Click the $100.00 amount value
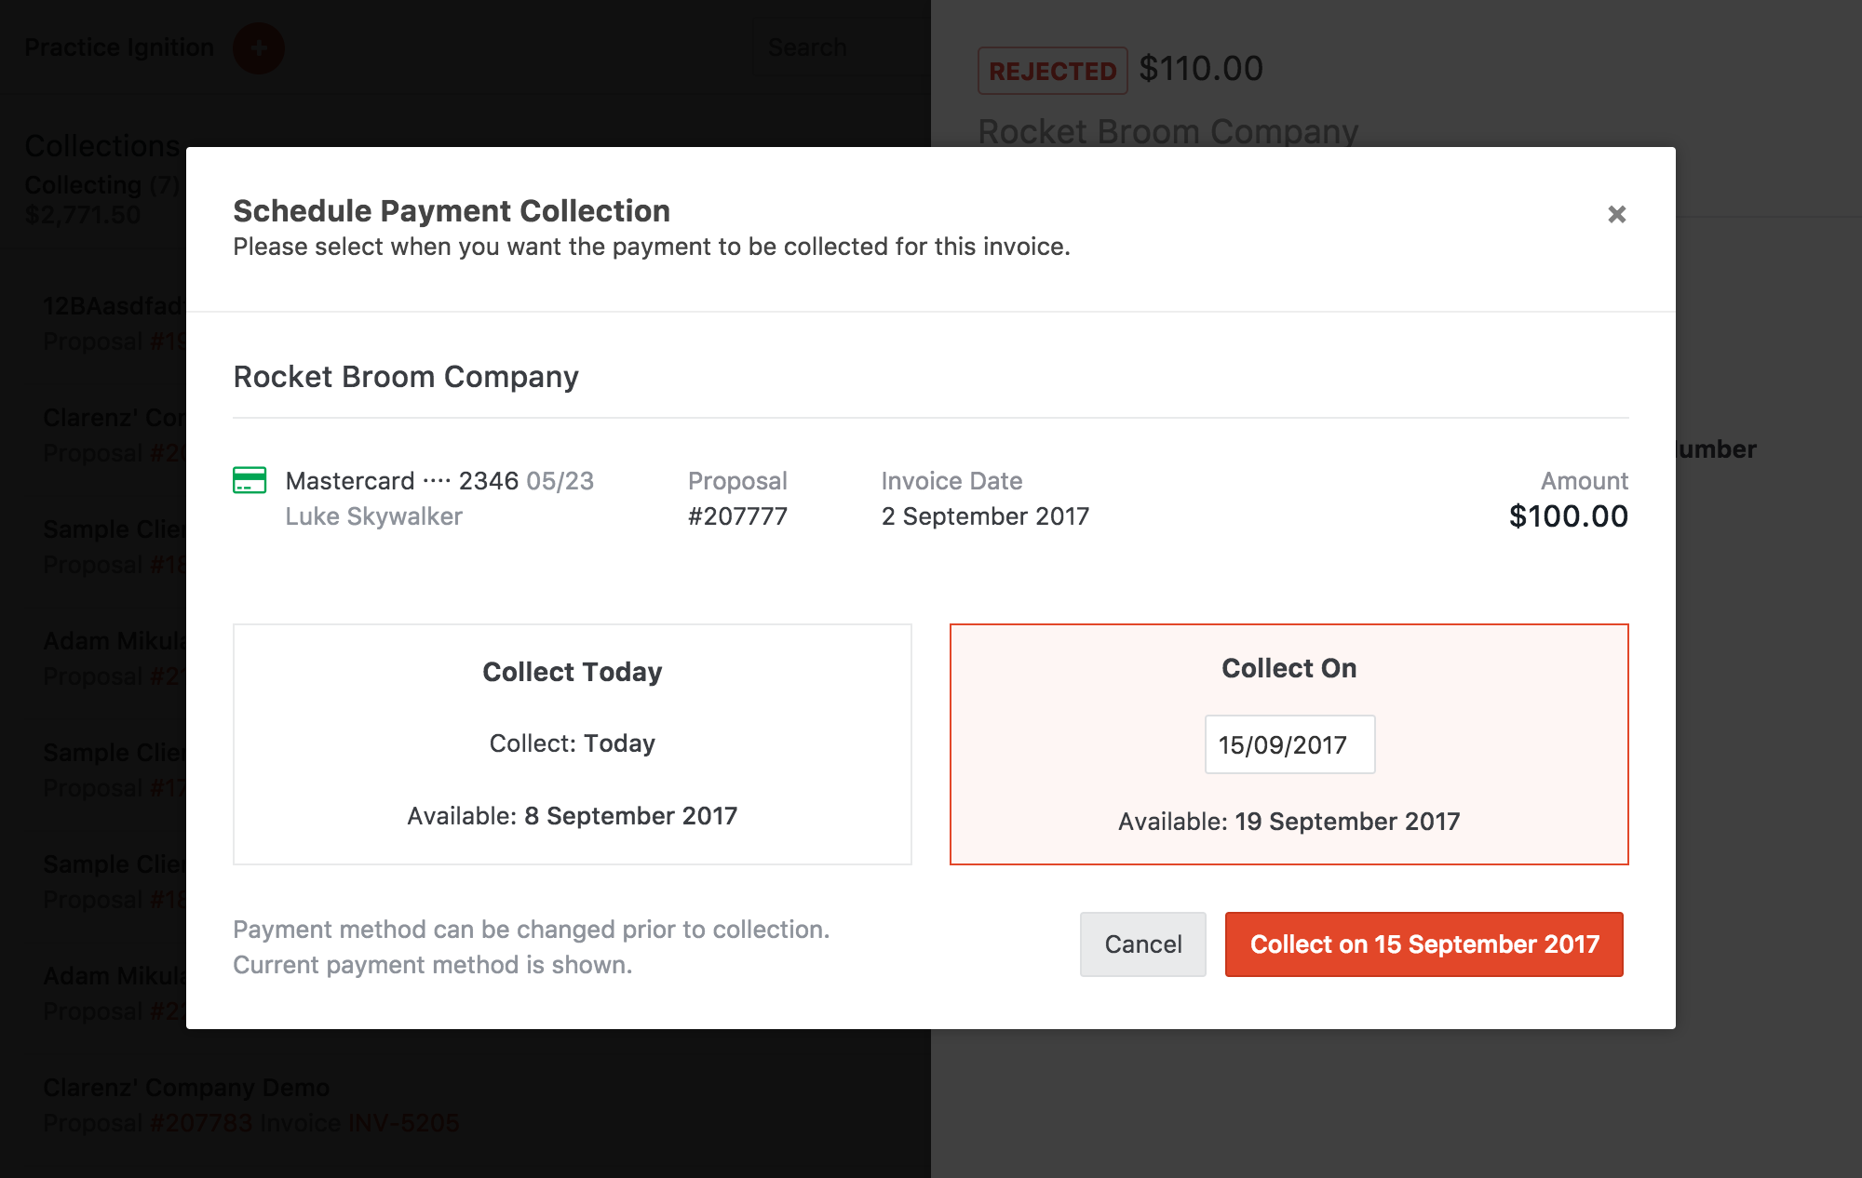Screen dimensions: 1862x1178 [x=1568, y=516]
